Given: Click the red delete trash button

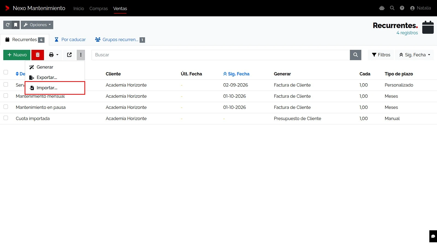Looking at the screenshot, I should tap(38, 55).
